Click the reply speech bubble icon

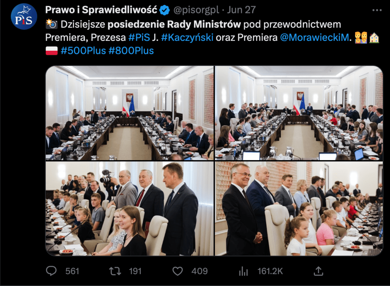[x=51, y=271]
